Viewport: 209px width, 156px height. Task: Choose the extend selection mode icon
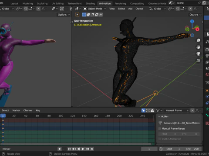pos(88,15)
